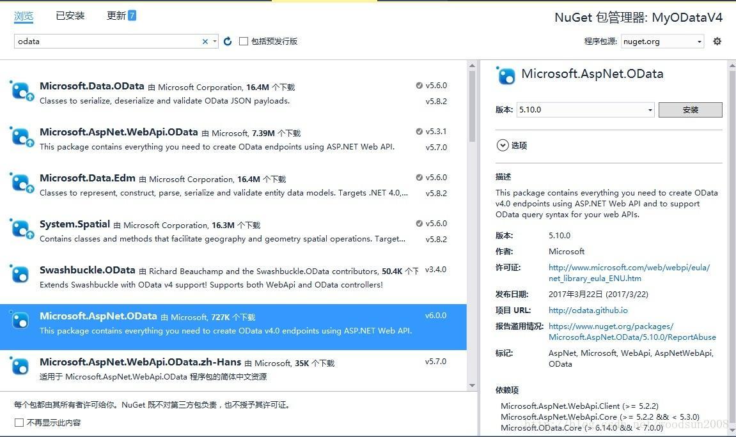Click the Swashbuckle.OData package icon

pyautogui.click(x=20, y=274)
